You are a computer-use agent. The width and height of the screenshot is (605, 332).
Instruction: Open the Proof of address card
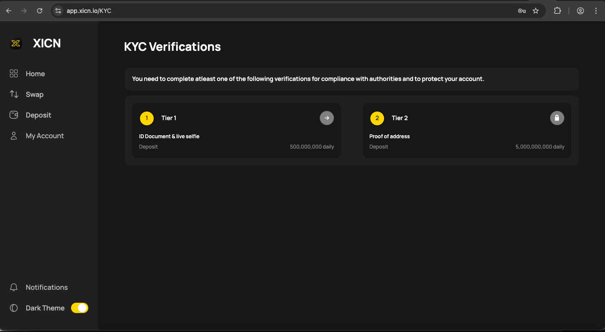(x=389, y=137)
